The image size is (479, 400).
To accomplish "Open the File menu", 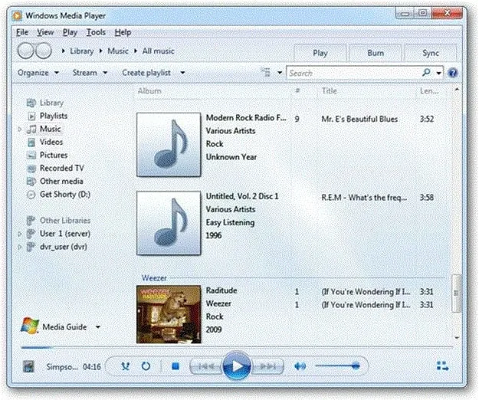I will tap(22, 32).
